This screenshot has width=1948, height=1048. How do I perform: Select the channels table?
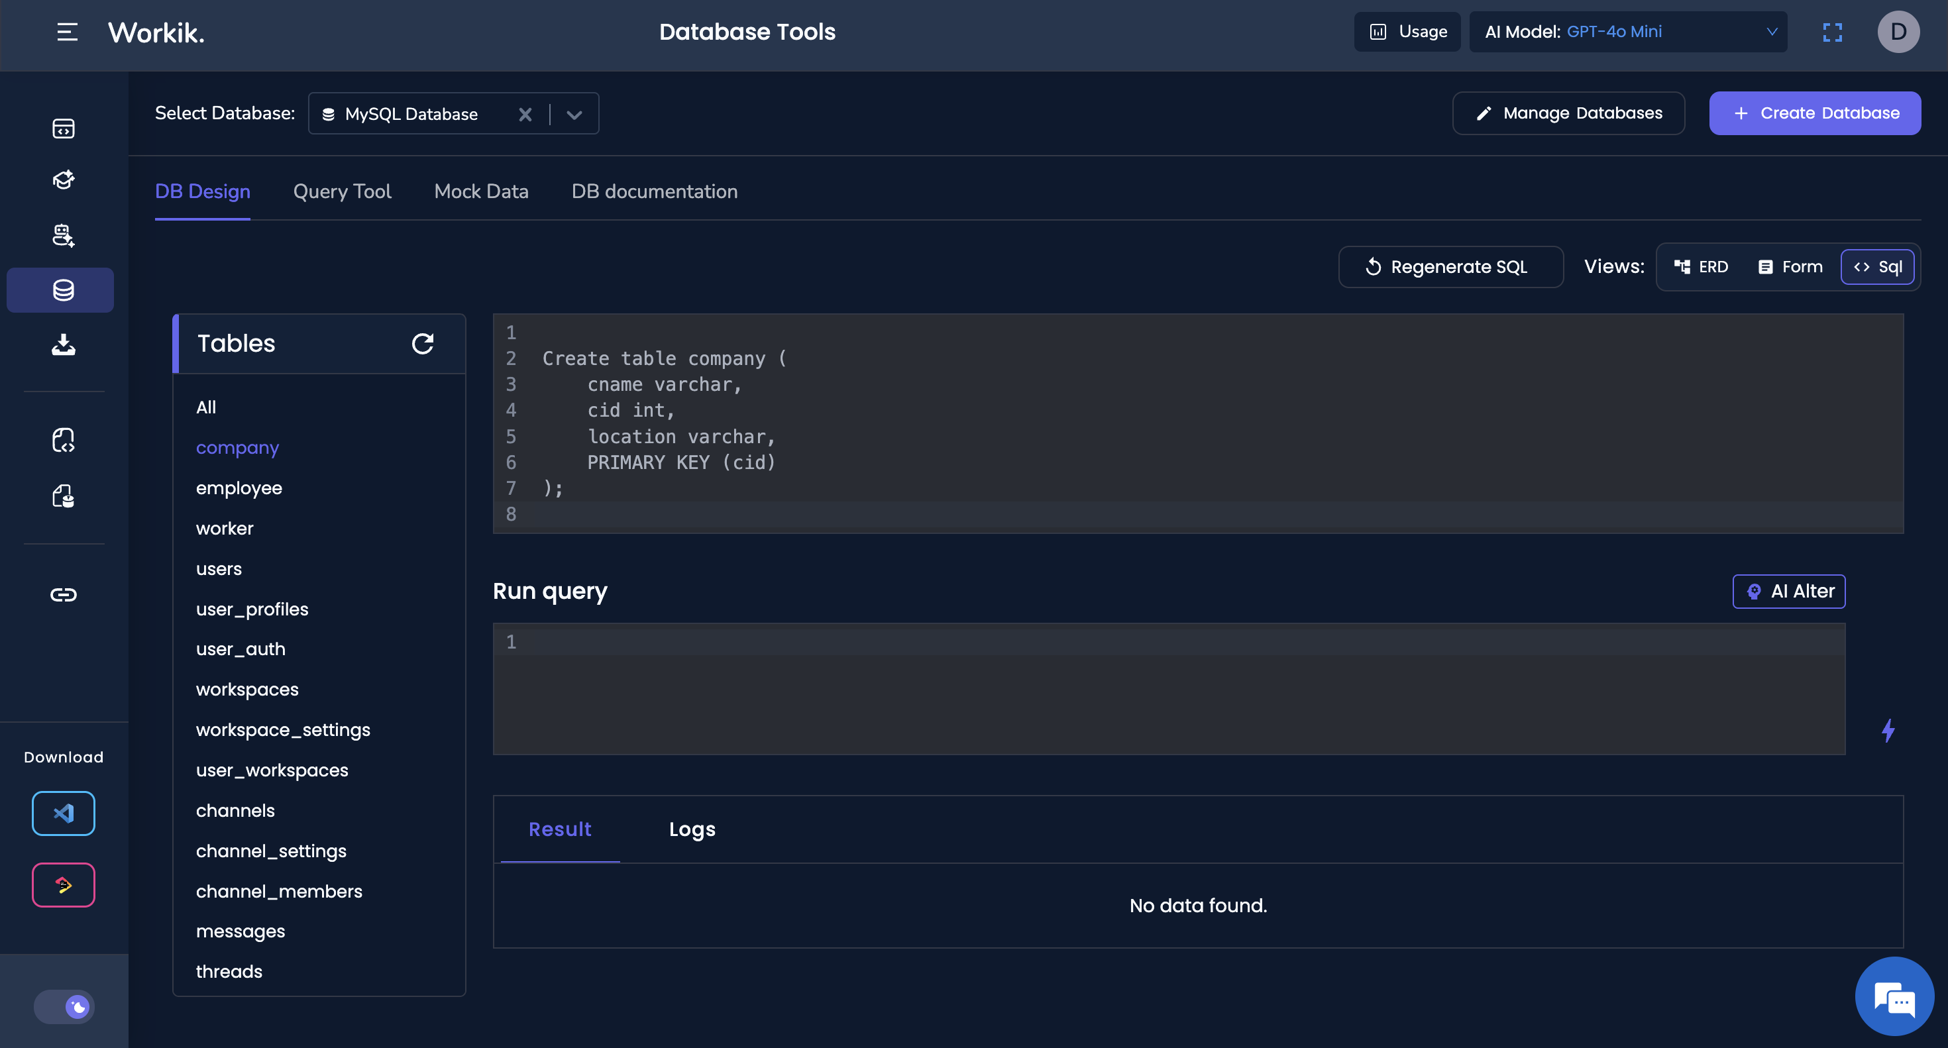pos(235,811)
